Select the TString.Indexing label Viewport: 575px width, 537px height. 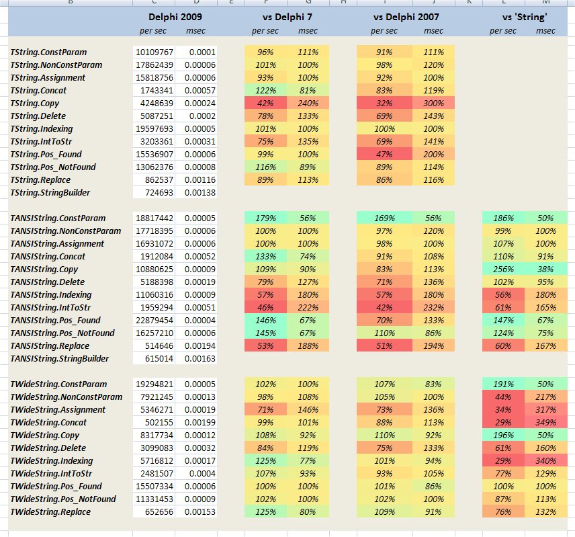click(x=42, y=129)
